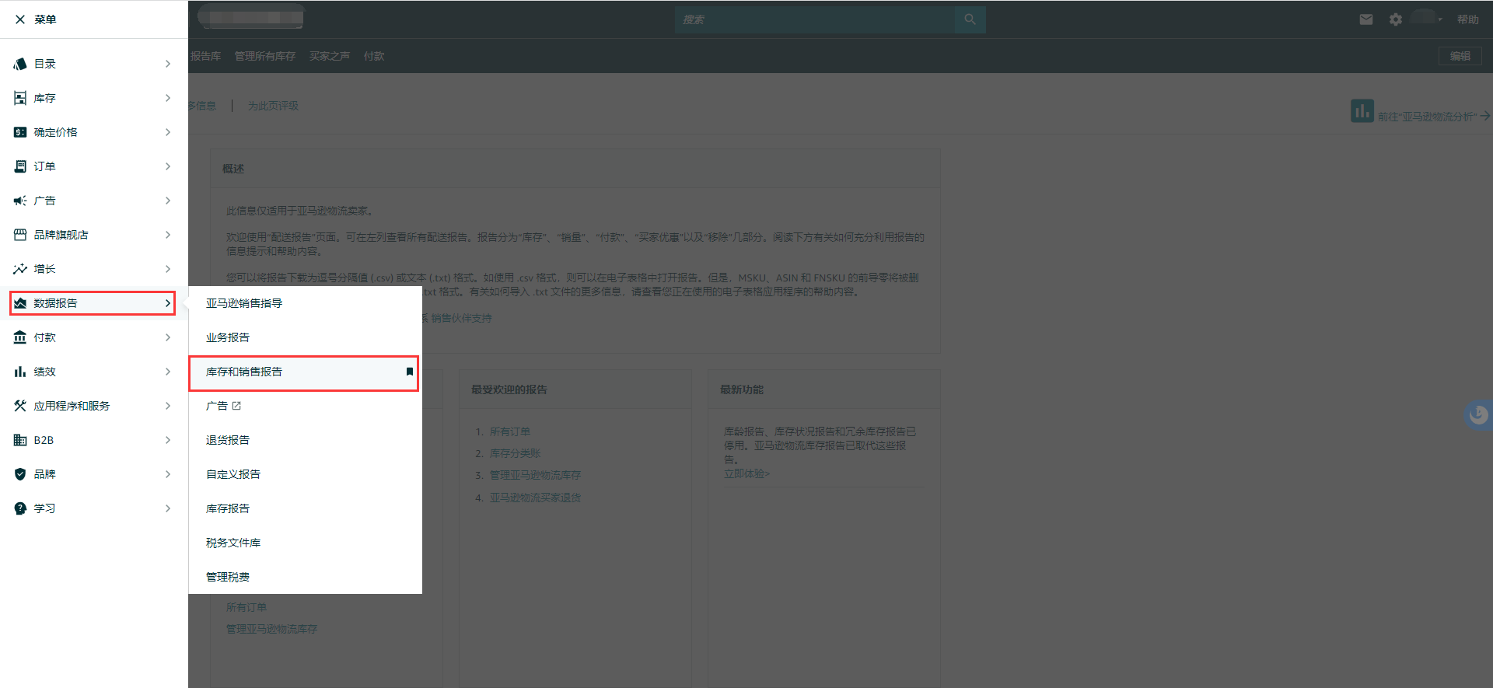Expand the 订单 submenu chevron
Viewport: 1493px width, 688px height.
[168, 166]
